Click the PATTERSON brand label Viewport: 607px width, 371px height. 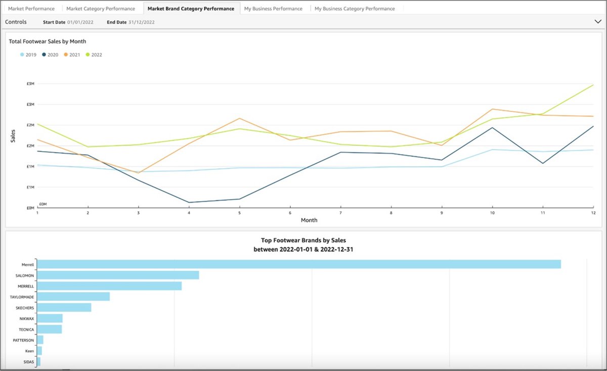coord(23,341)
